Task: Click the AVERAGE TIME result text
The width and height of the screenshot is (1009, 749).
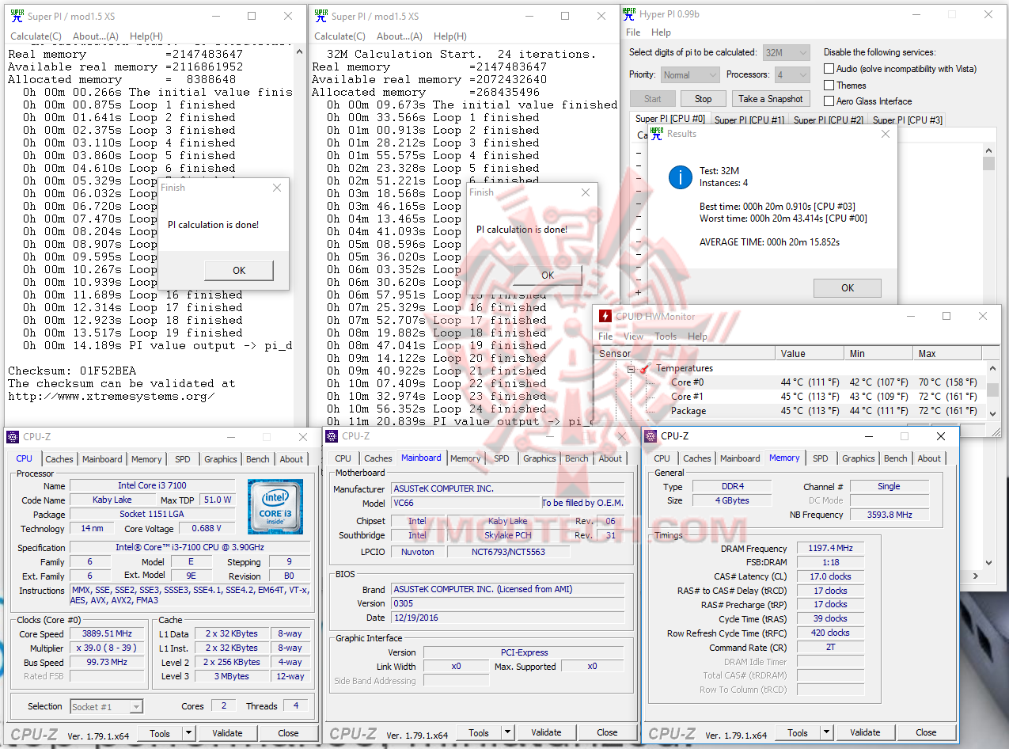Action: [x=770, y=242]
